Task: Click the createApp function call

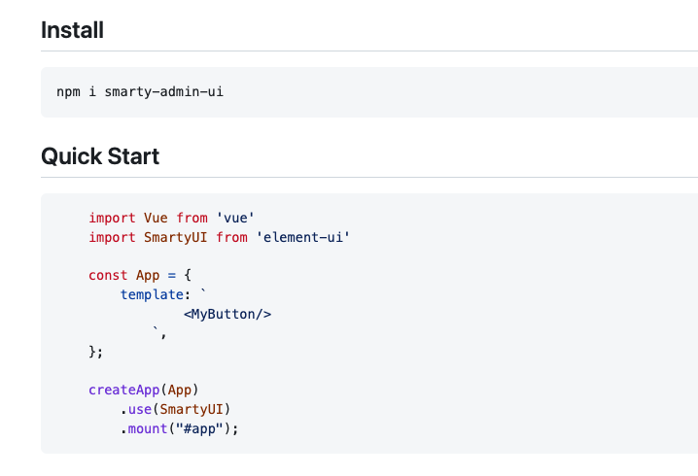Action: point(123,390)
